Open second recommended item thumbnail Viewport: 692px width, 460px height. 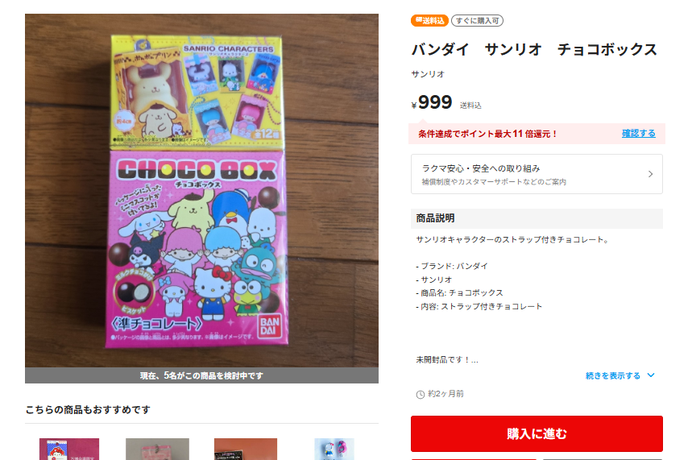coord(157,449)
